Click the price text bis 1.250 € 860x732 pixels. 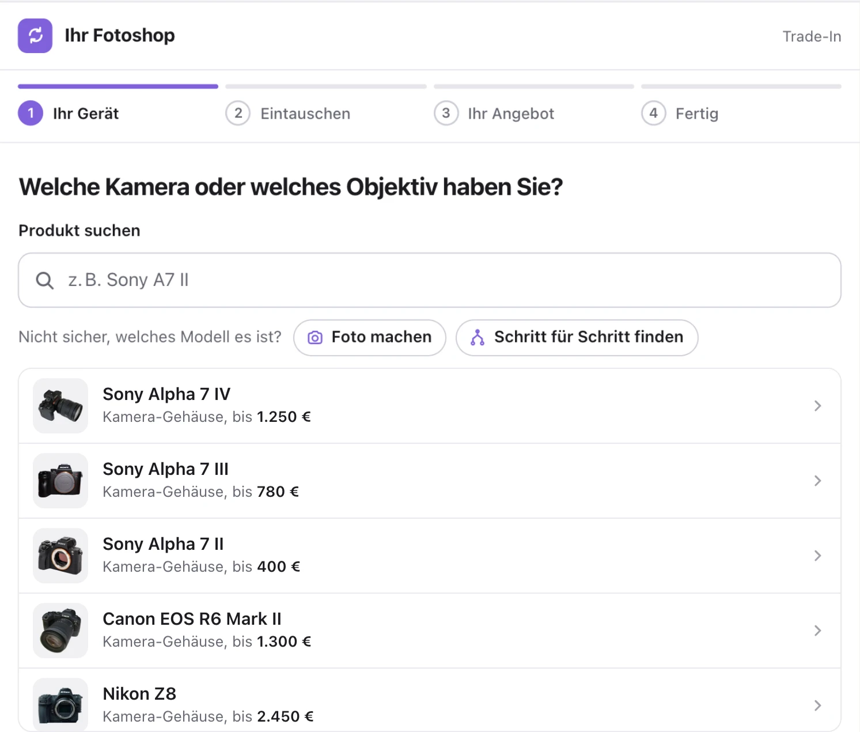click(x=272, y=417)
